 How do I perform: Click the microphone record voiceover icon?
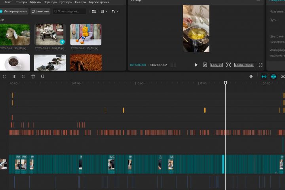(x=251, y=76)
